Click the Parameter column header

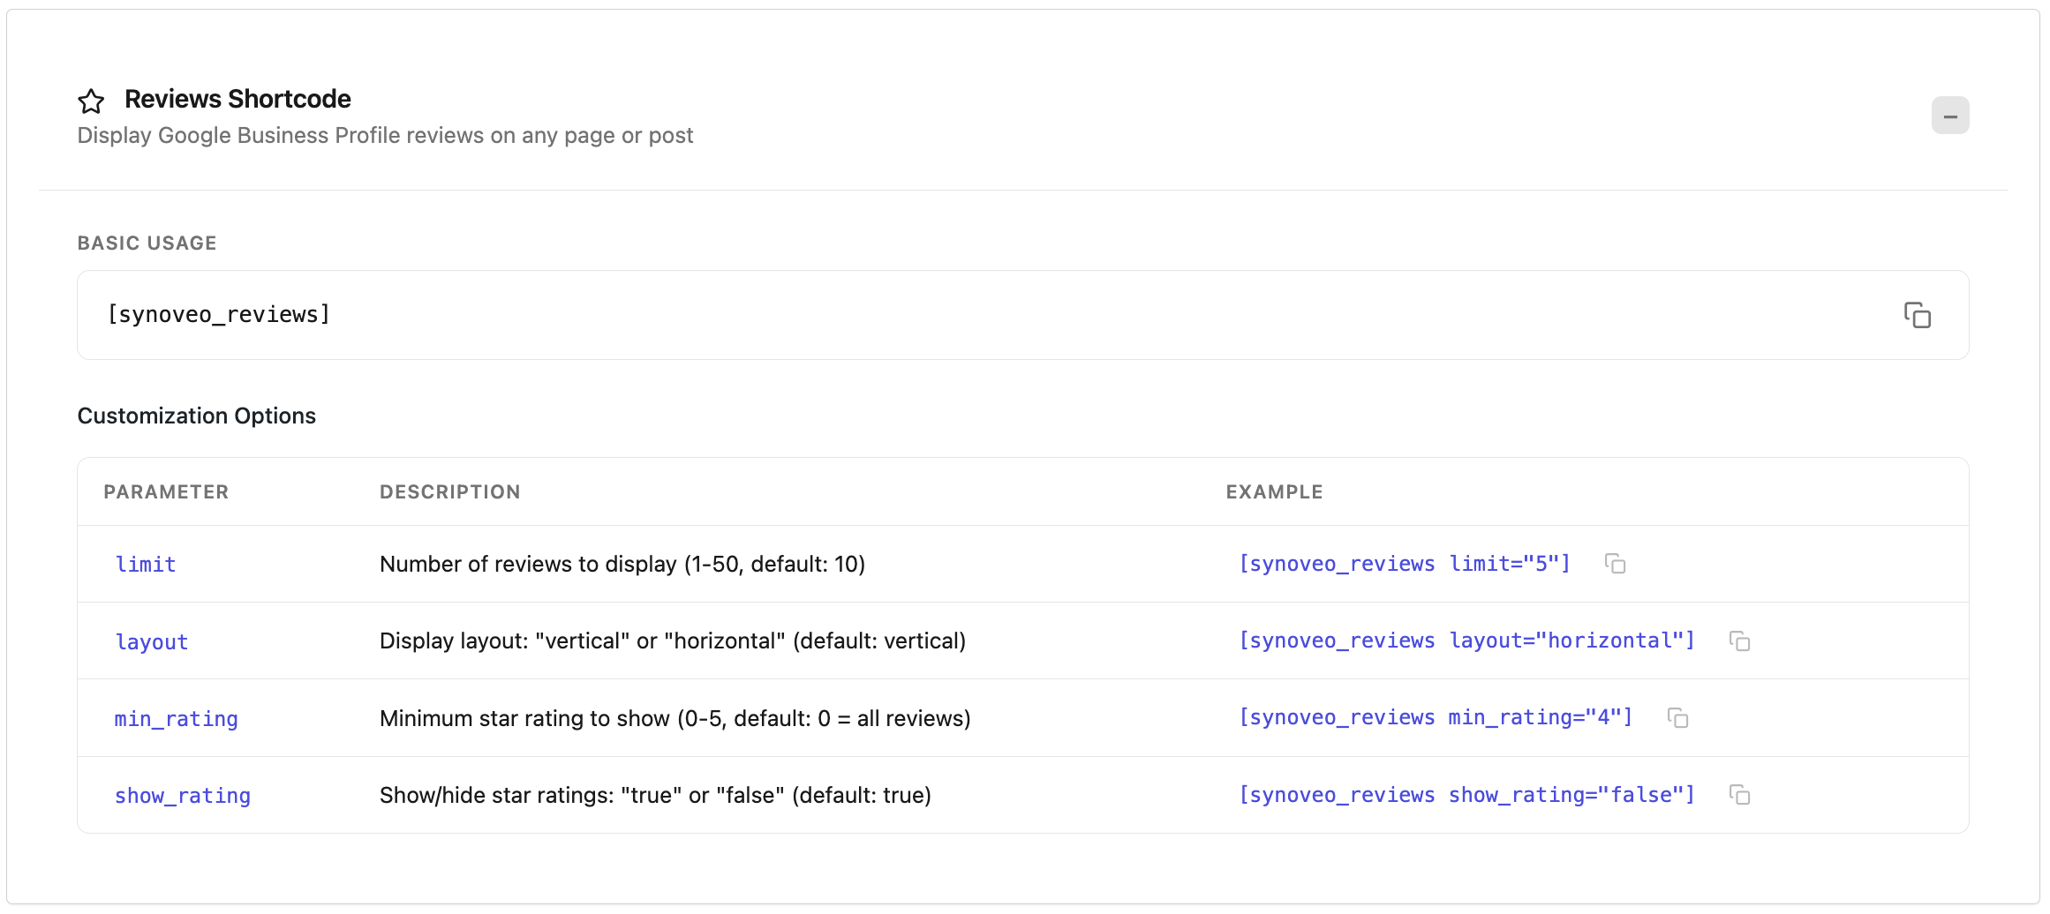166,492
